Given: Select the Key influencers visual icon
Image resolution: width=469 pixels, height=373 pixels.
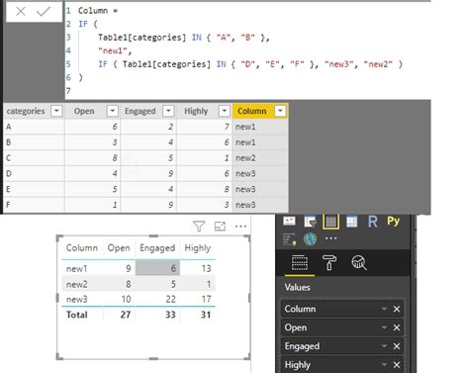Looking at the screenshot, I should point(289,238).
